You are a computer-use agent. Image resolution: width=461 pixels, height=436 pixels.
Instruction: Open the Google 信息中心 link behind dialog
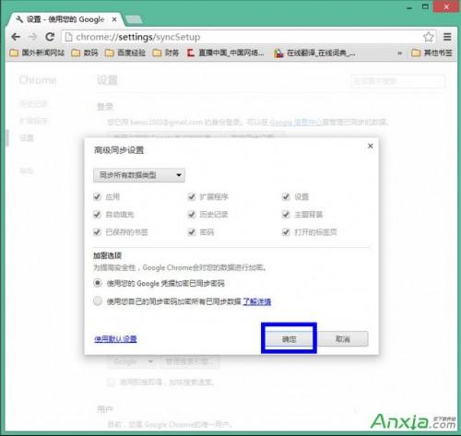click(296, 123)
